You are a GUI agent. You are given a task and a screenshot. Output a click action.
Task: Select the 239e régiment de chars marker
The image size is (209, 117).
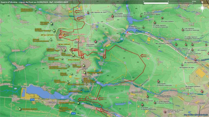(88, 13)
